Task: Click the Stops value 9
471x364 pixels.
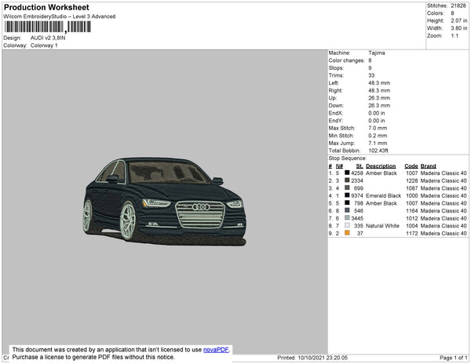Action: pyautogui.click(x=370, y=67)
